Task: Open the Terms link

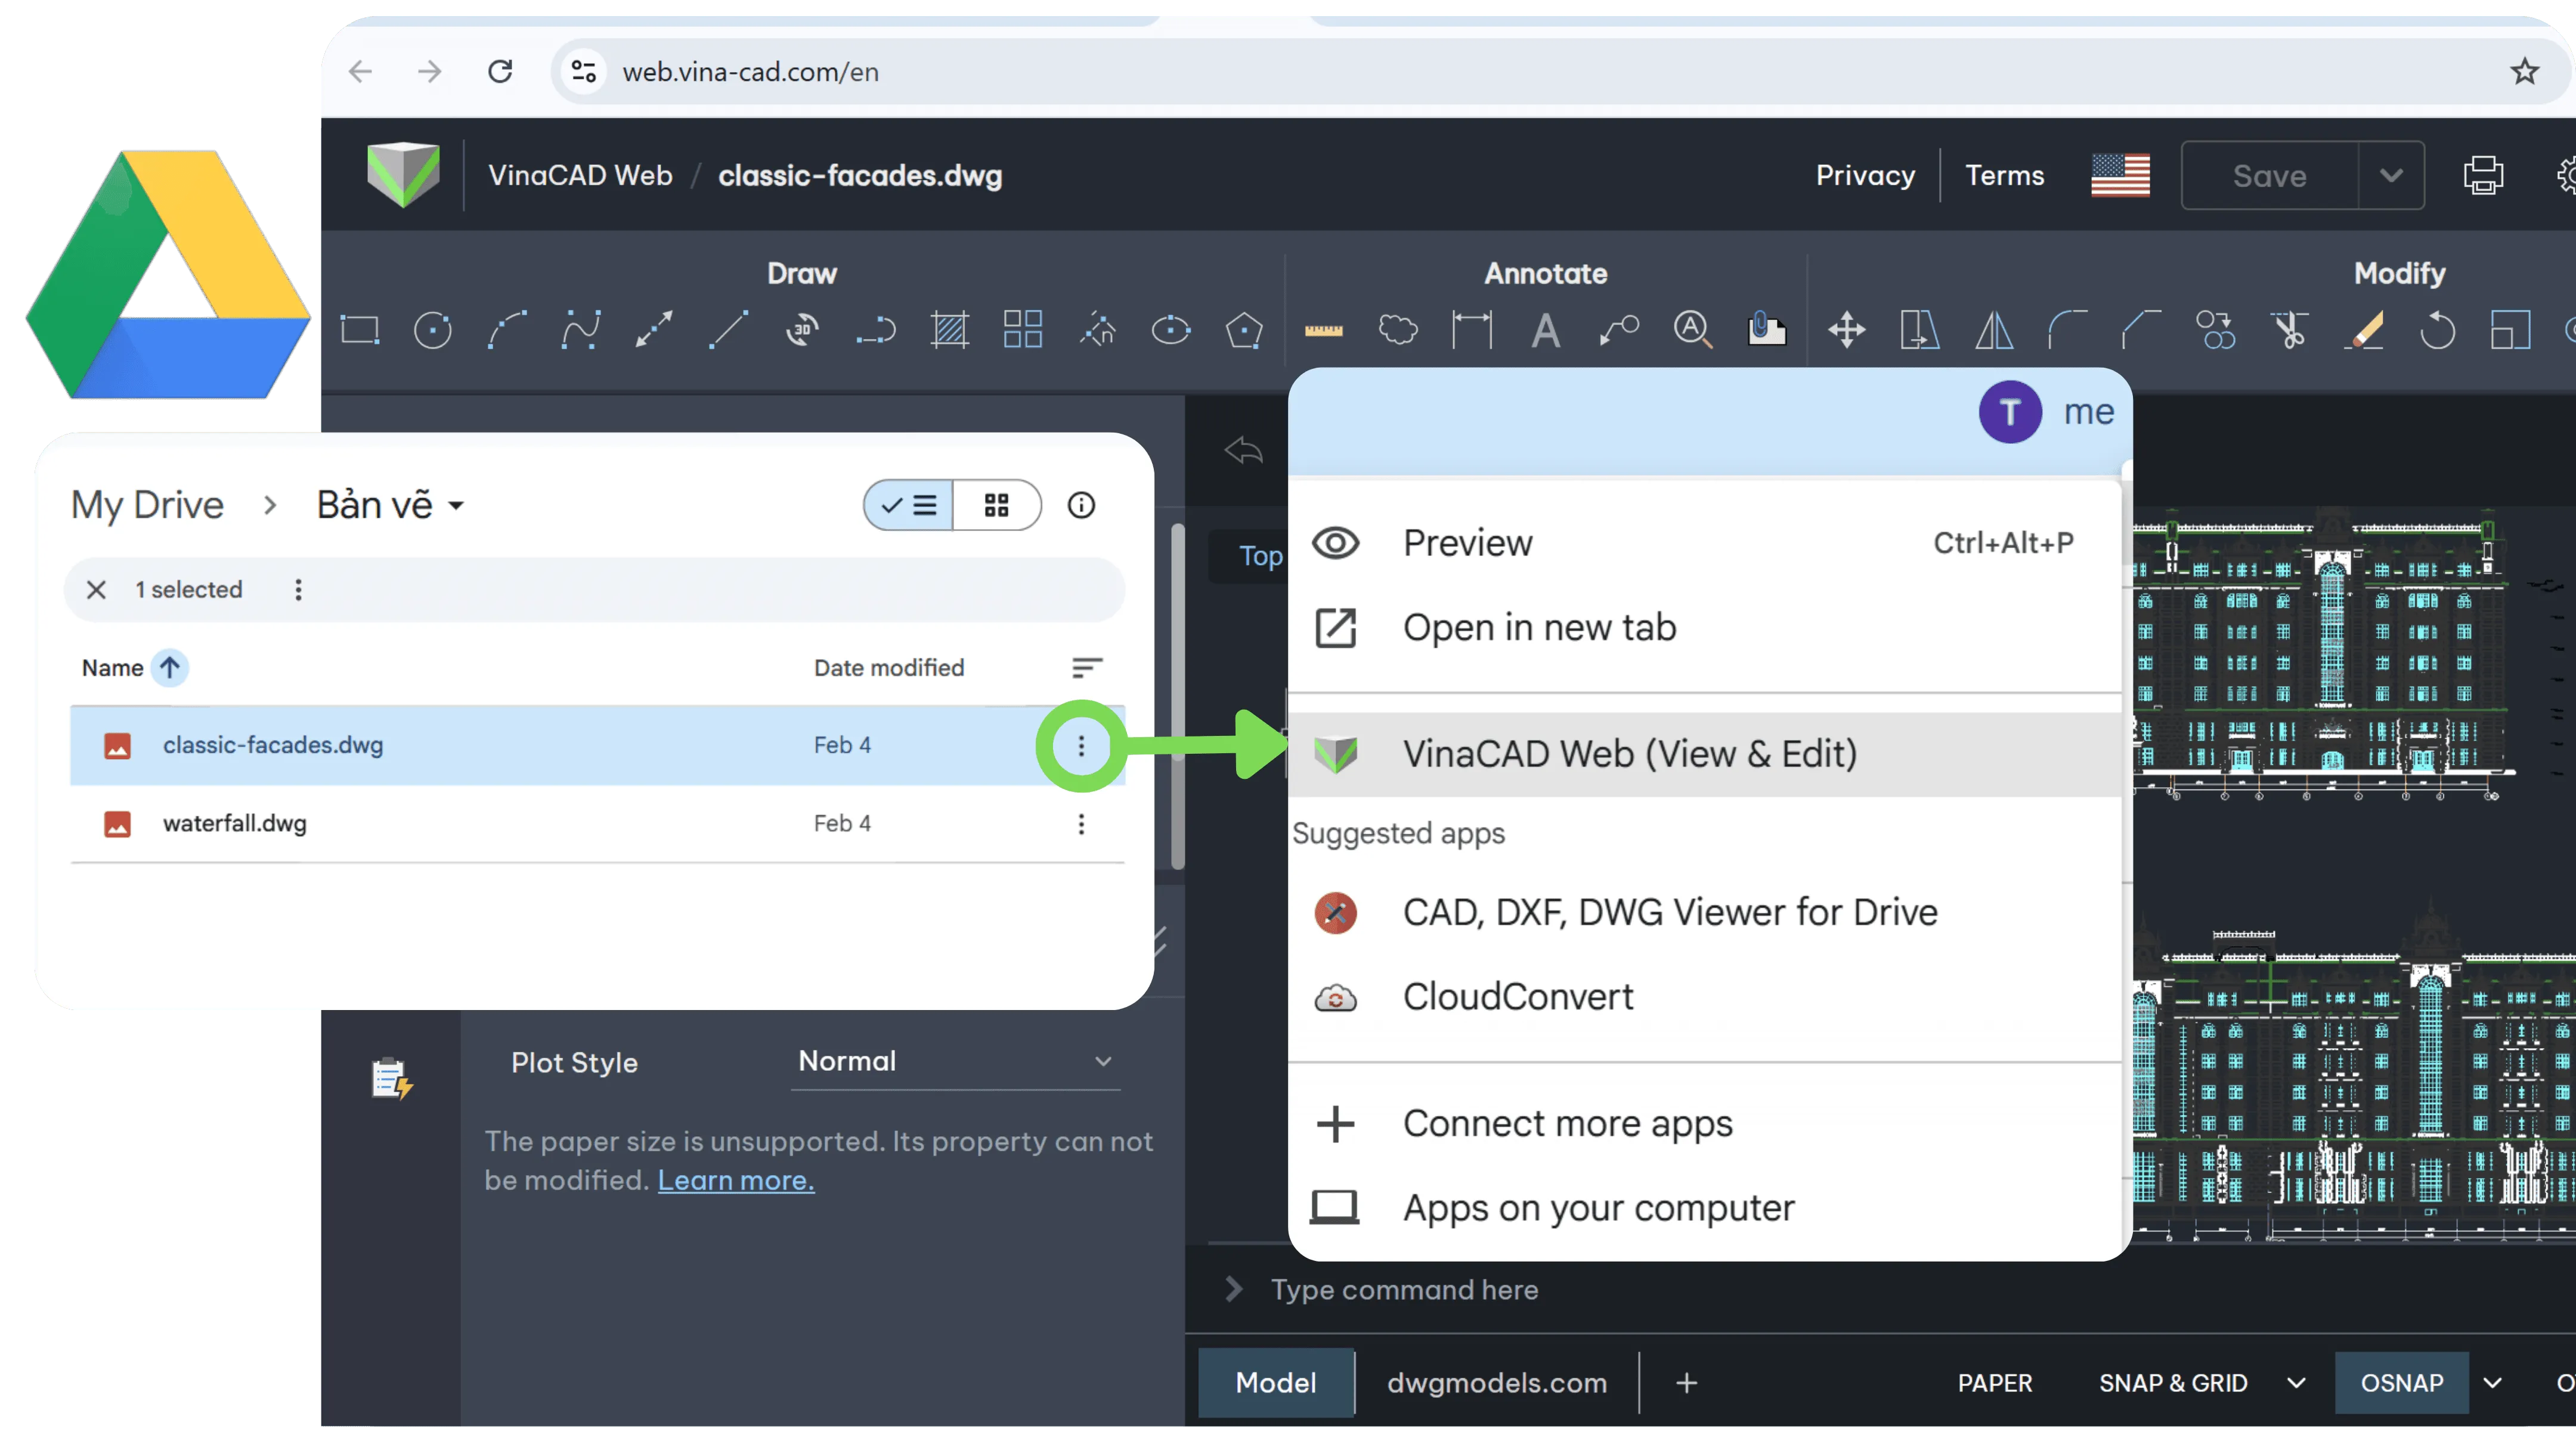Action: pos(2004,175)
